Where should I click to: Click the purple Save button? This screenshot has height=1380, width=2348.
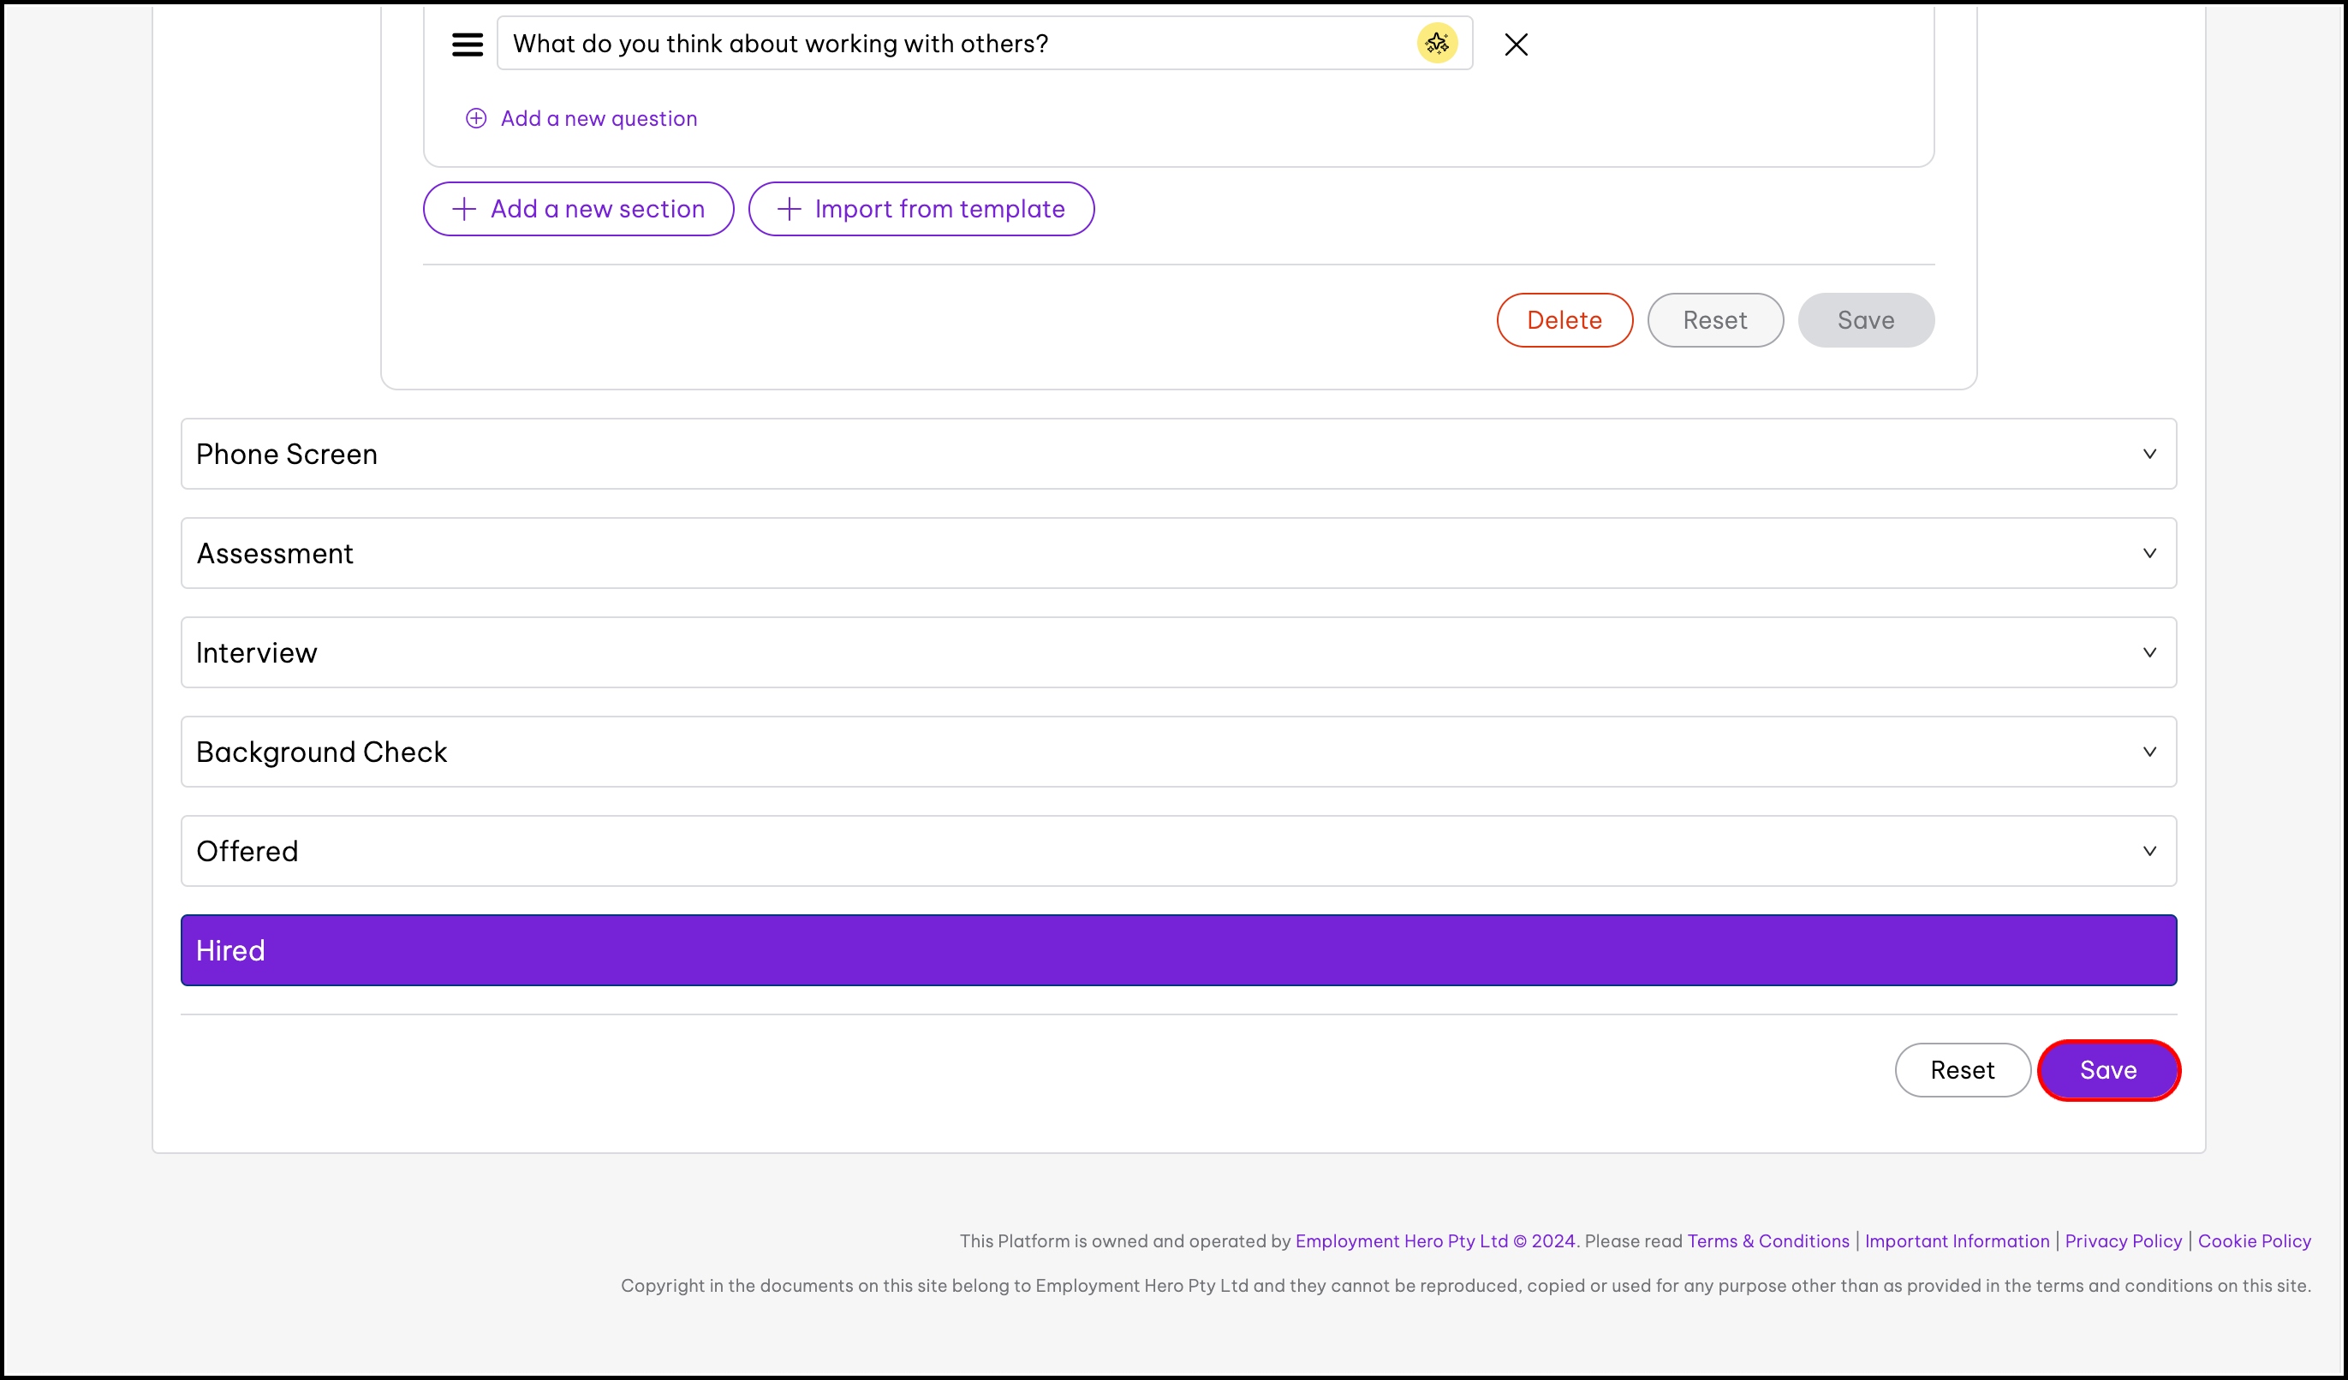[2107, 1070]
